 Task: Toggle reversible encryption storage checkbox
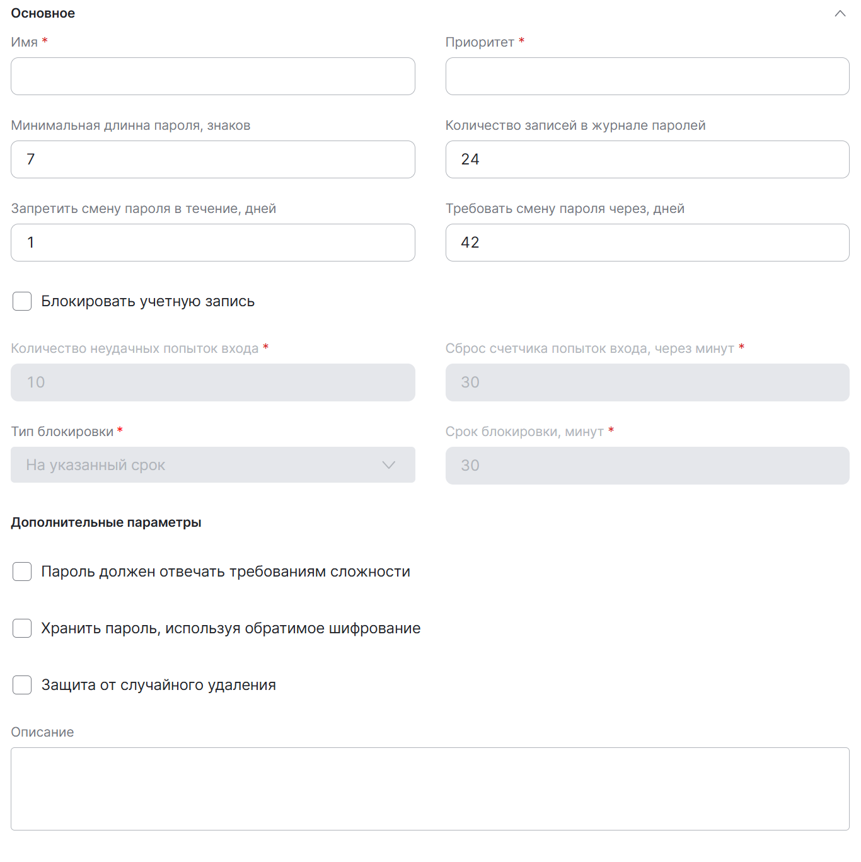22,628
